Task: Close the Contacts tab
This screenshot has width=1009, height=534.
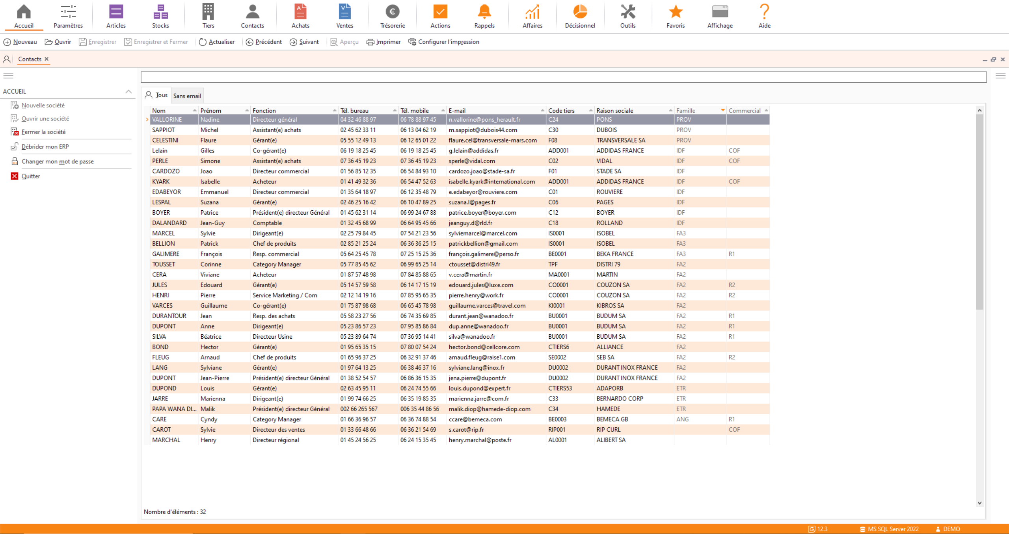Action: (47, 59)
